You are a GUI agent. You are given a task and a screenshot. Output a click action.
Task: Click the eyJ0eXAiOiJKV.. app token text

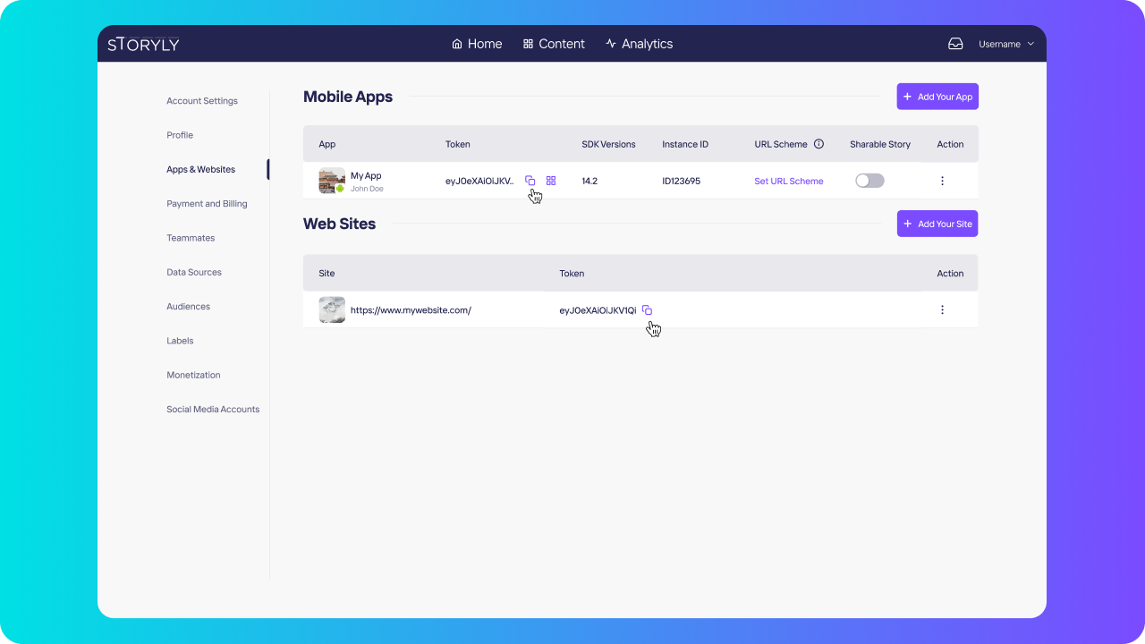point(479,181)
